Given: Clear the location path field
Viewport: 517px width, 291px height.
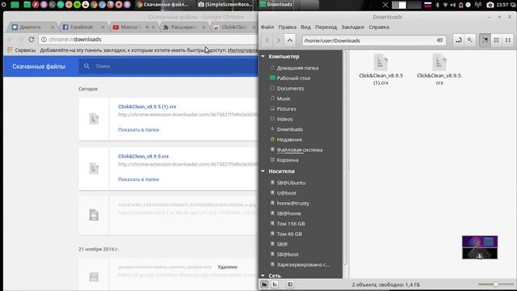Looking at the screenshot, I should coord(439,40).
